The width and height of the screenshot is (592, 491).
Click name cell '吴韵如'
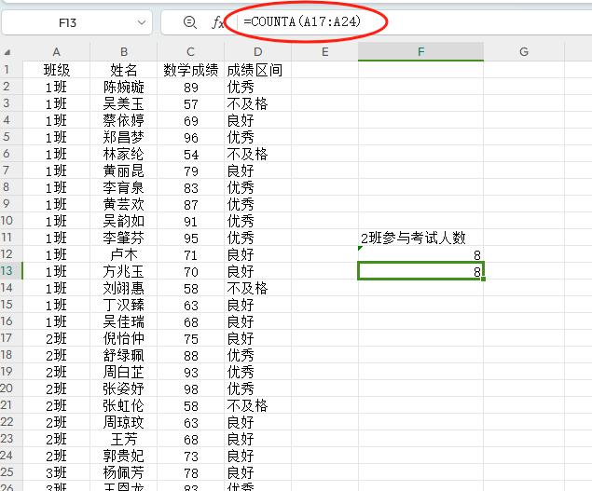coord(123,221)
